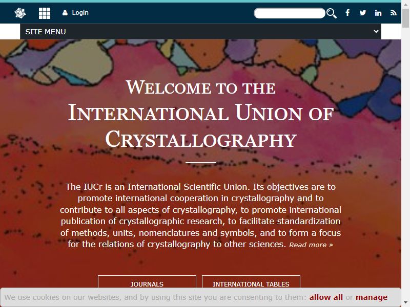Open the apps grid icon
Viewport: 410px width, 307px height.
[x=45, y=13]
